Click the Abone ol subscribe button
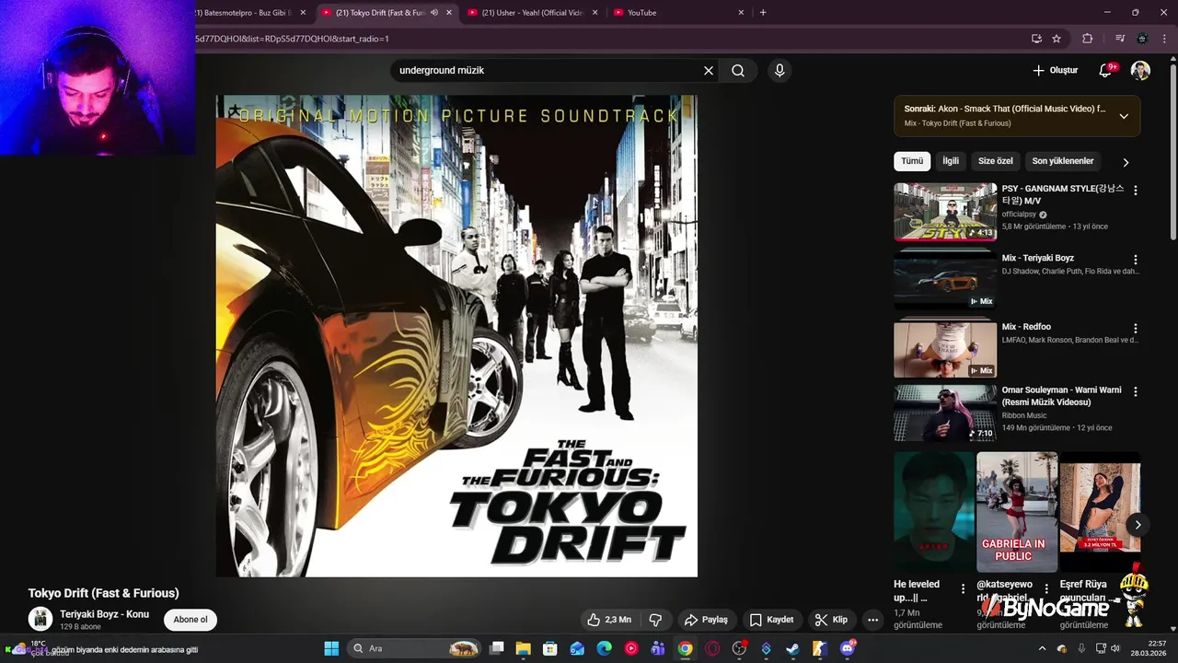The height and width of the screenshot is (663, 1178). point(191,620)
